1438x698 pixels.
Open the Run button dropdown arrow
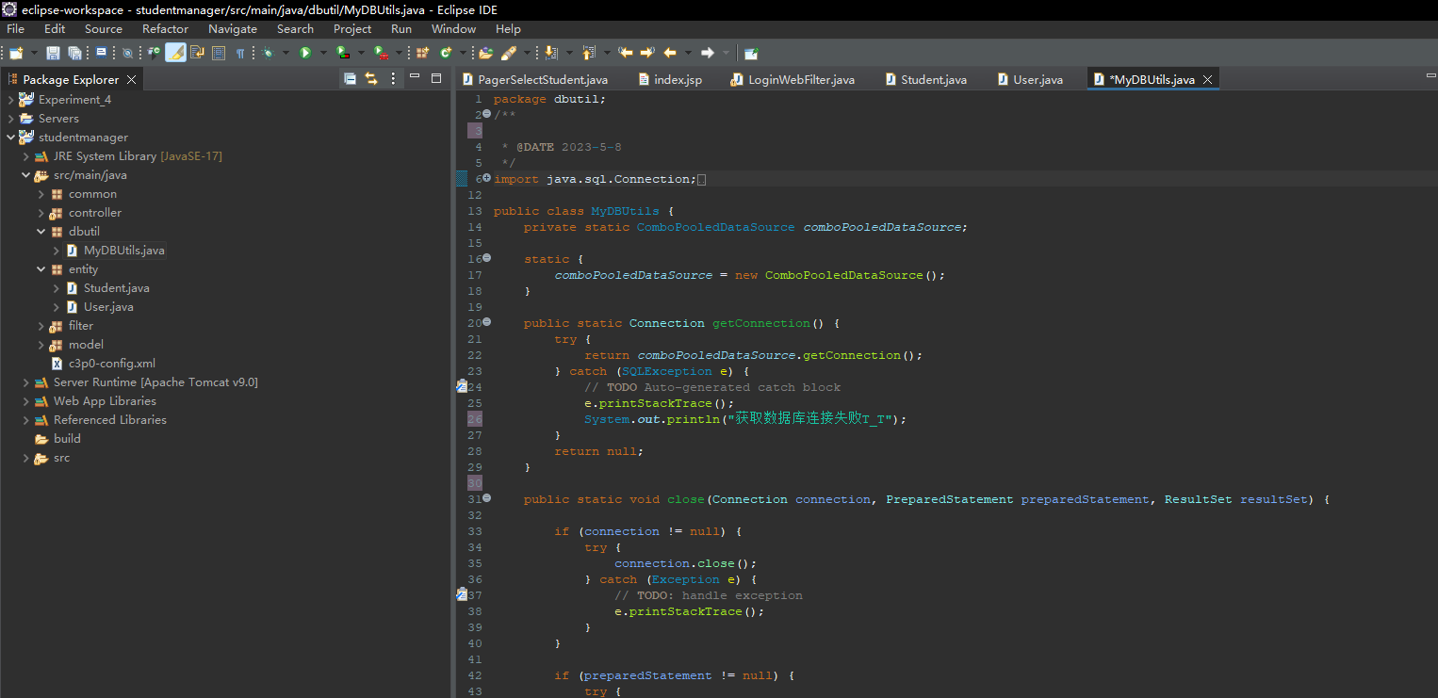[323, 53]
